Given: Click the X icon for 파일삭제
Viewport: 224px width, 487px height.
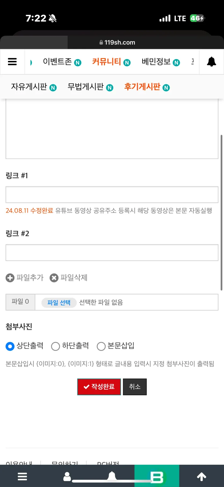Looking at the screenshot, I should (54, 278).
